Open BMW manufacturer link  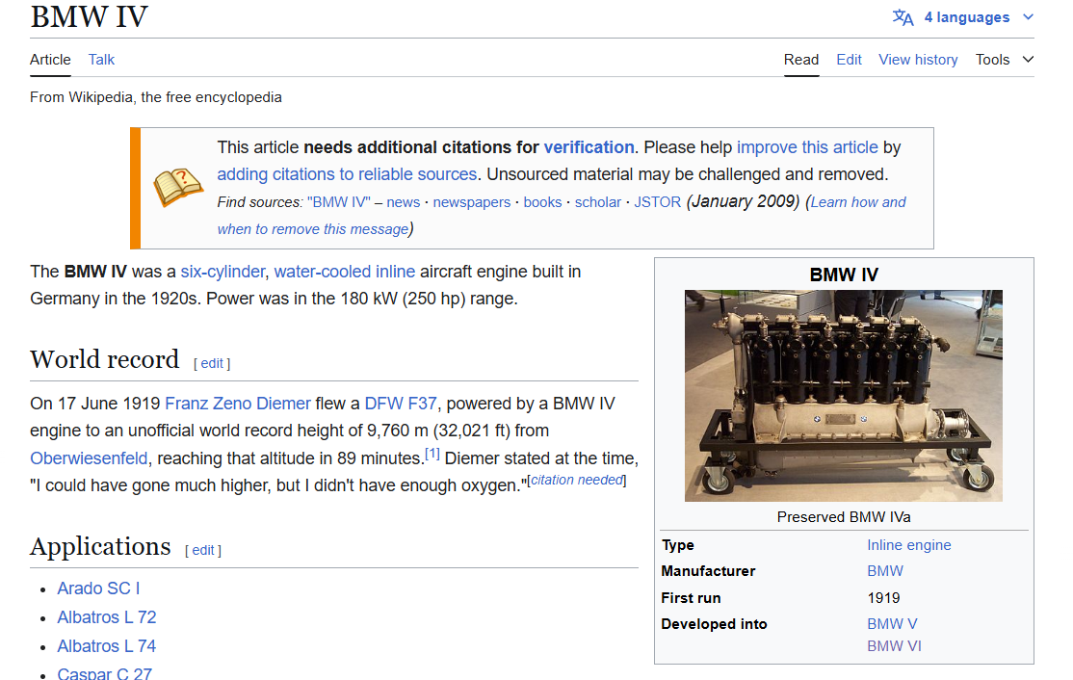[885, 571]
